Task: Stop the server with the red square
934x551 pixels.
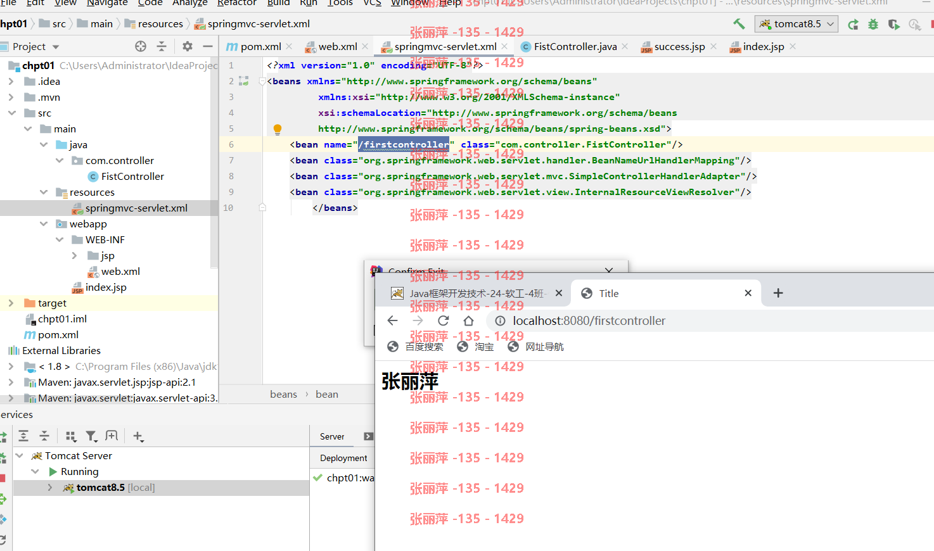Action: click(x=3, y=478)
